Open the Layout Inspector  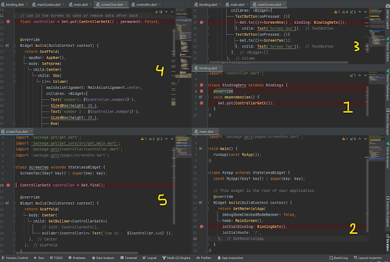pos(368,258)
